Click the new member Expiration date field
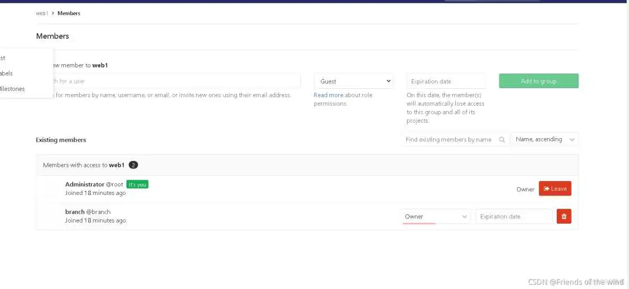This screenshot has height=289, width=629. point(446,81)
